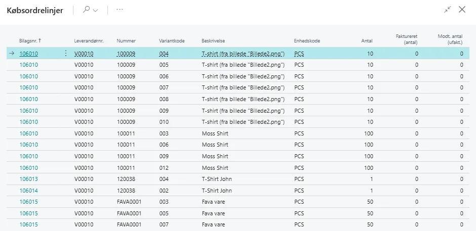
Task: Open document link 106013
Action: point(29,179)
